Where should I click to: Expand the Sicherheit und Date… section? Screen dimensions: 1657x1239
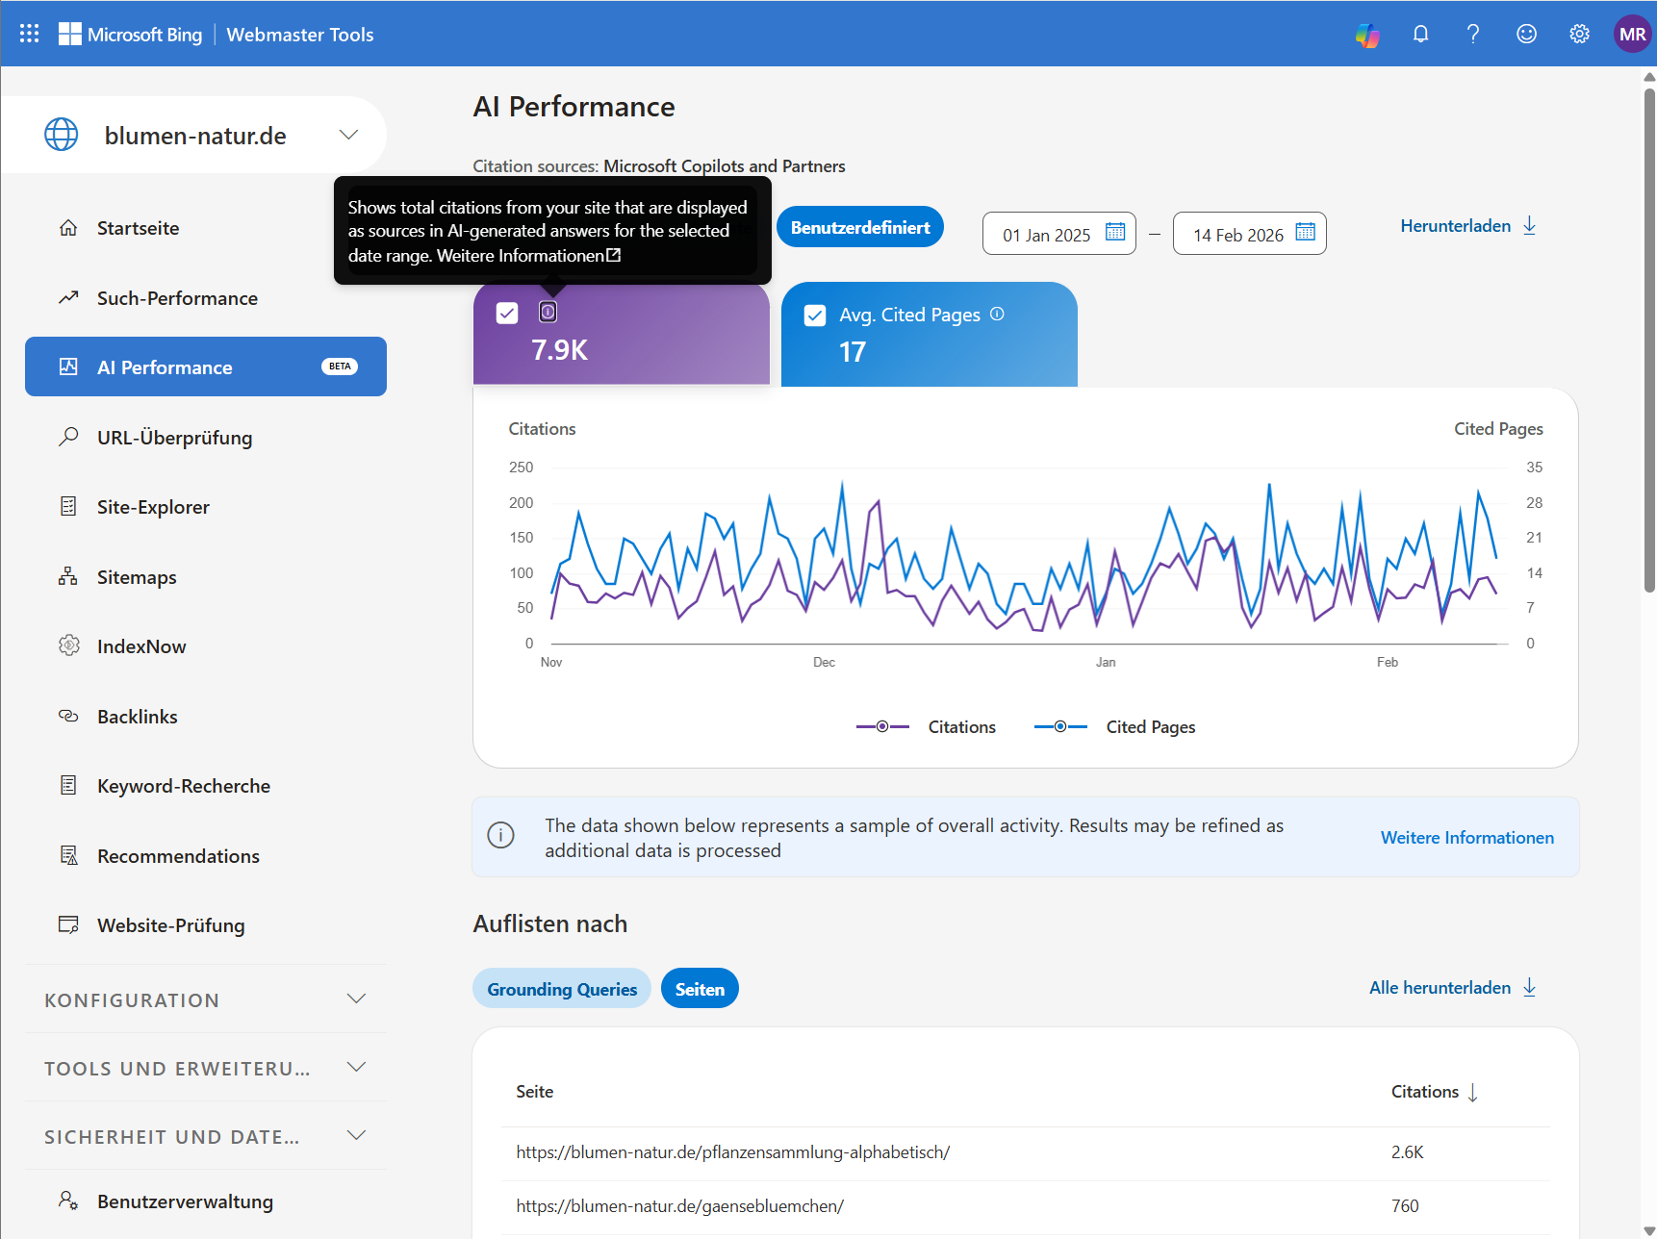coord(356,1136)
